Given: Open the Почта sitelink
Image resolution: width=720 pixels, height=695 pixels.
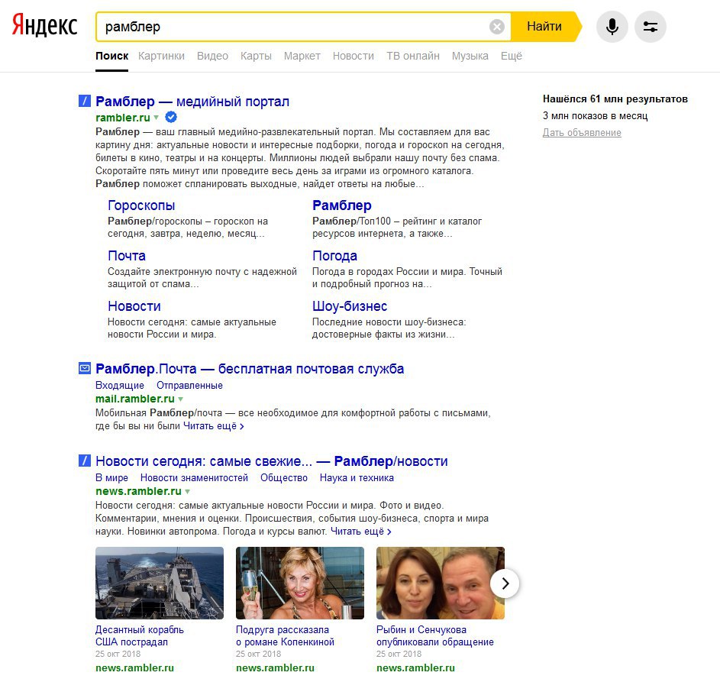Looking at the screenshot, I should [x=127, y=256].
